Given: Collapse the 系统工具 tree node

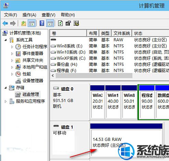Looking at the screenshot, I should (x=5, y=40).
